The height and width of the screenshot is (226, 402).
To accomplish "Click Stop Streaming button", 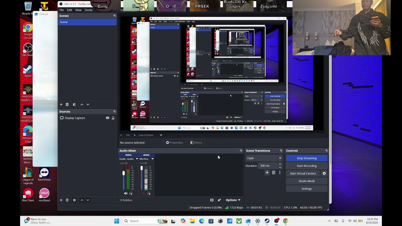I will click(x=307, y=158).
